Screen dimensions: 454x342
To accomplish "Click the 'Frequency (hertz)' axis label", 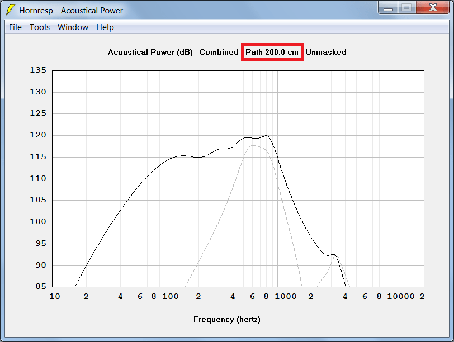I will coord(226,320).
